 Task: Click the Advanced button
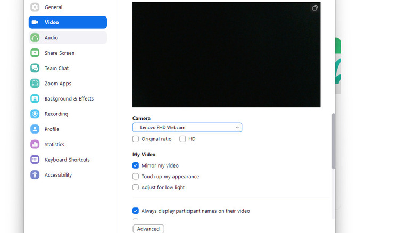click(148, 229)
